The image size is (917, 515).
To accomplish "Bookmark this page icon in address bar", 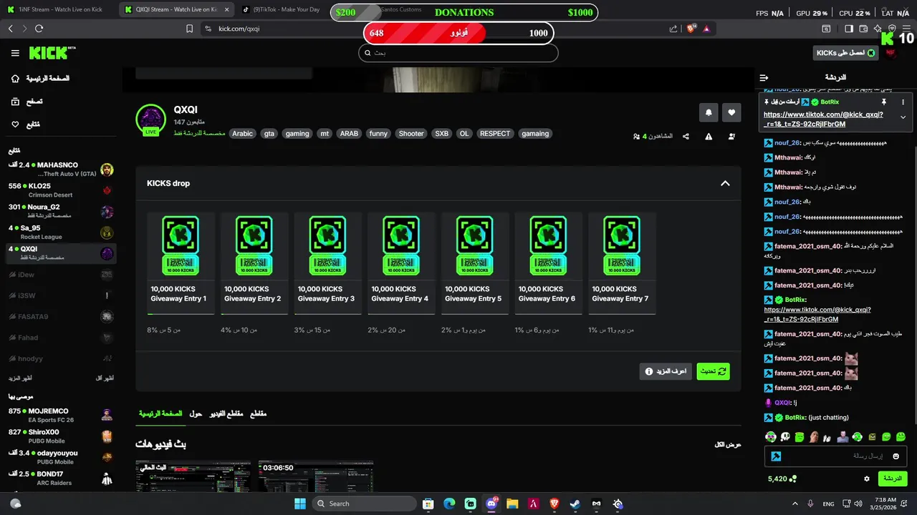I will click(189, 29).
